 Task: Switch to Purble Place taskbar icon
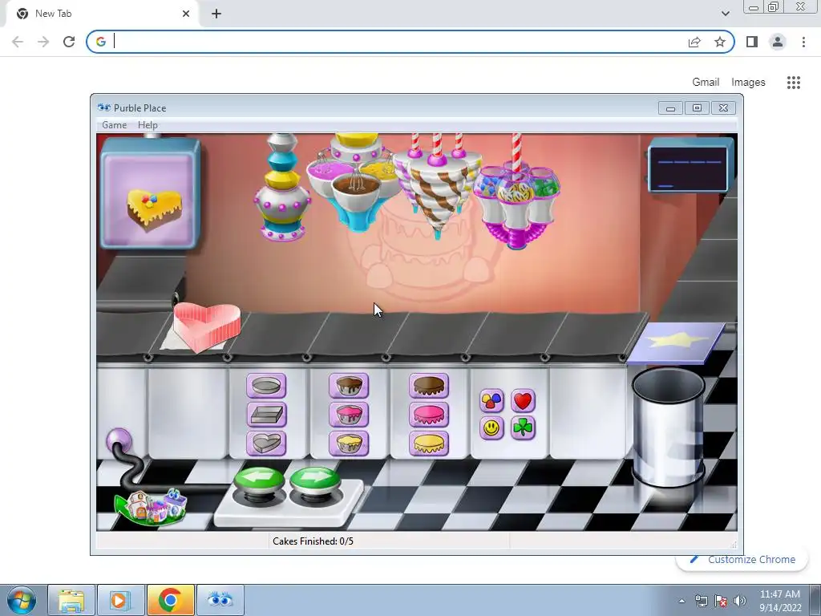(x=220, y=600)
